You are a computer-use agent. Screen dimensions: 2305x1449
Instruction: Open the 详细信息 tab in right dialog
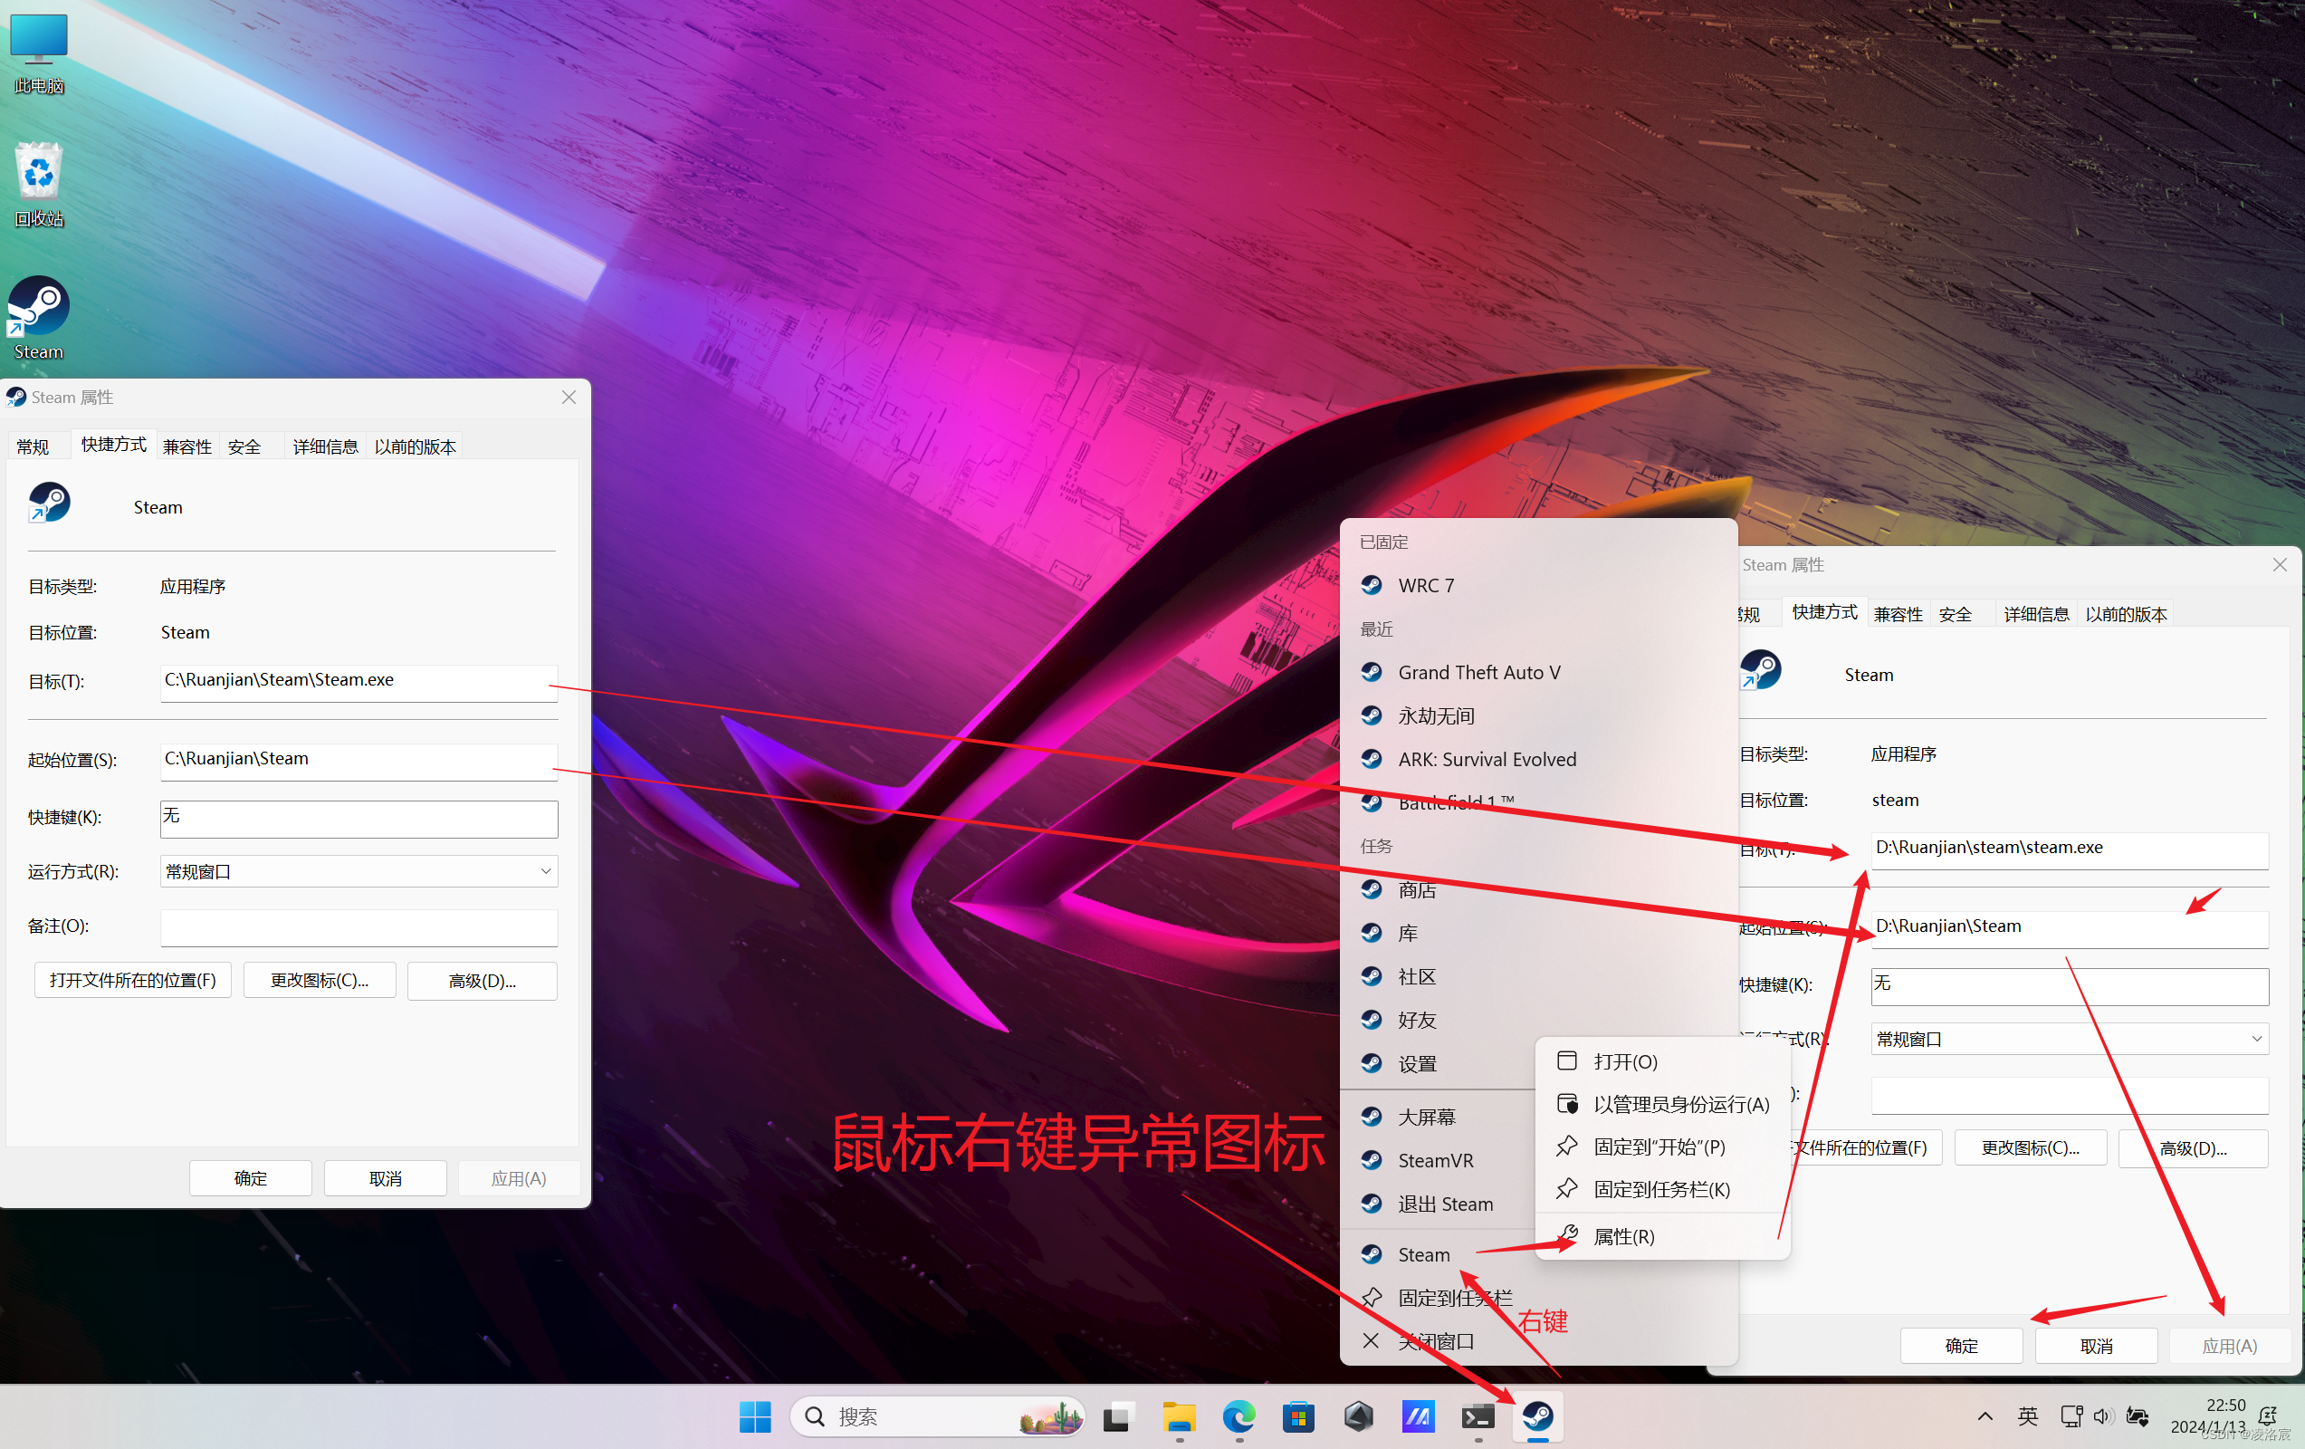pos(2036,614)
